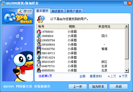Viewport: 133px width, 92px height.
Task: Switch to the 高级查找 tab
Action: pyautogui.click(x=58, y=11)
